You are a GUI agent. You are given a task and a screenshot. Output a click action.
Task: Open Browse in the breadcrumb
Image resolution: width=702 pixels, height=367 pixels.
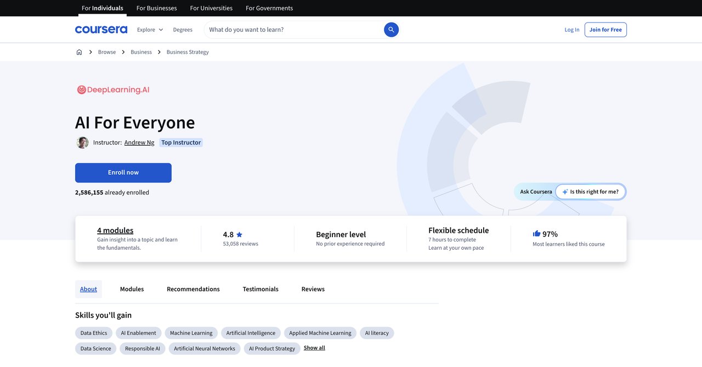click(x=107, y=52)
